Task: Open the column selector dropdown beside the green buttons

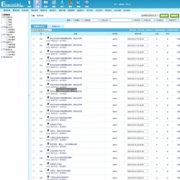Action: 150,15
